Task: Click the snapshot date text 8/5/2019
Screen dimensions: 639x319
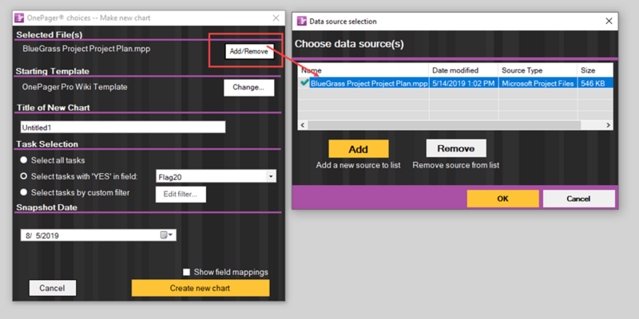Action: click(x=42, y=235)
